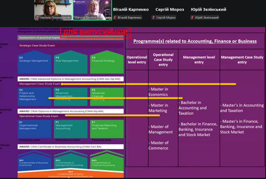This screenshot has width=266, height=179.
Task: Click the red 'ДЛЯ ВИПУСКНИКІВ' text box
Action: [96, 33]
